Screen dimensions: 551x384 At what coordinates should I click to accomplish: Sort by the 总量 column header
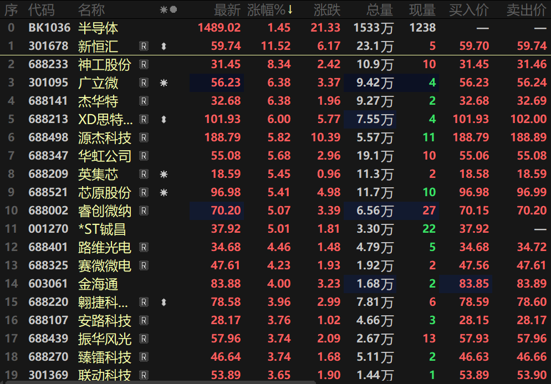click(380, 10)
